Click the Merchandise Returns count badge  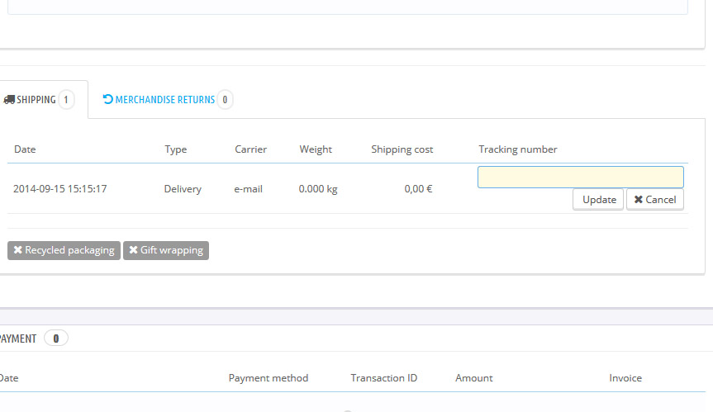[x=225, y=100]
